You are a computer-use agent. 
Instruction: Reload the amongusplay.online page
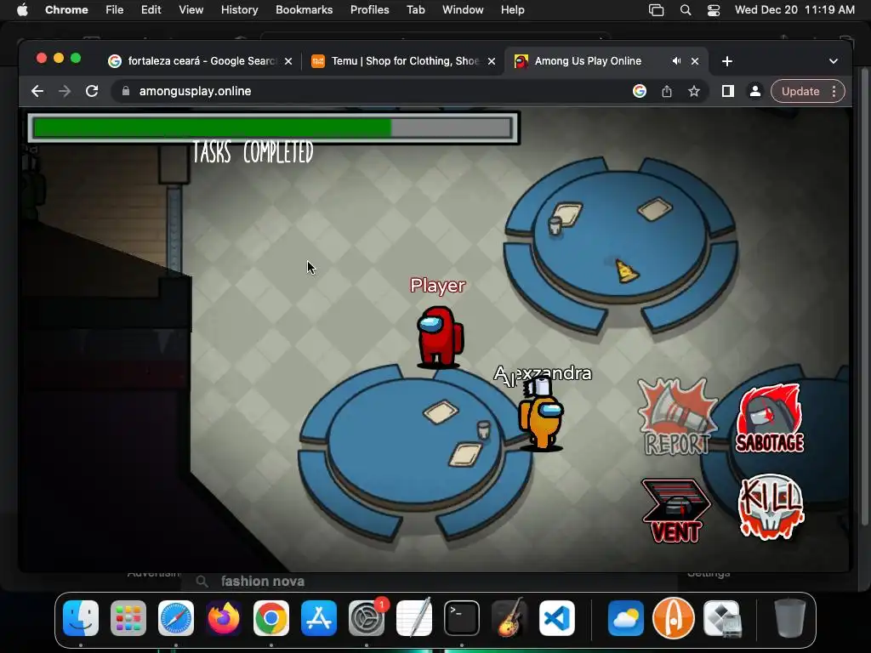pos(92,91)
